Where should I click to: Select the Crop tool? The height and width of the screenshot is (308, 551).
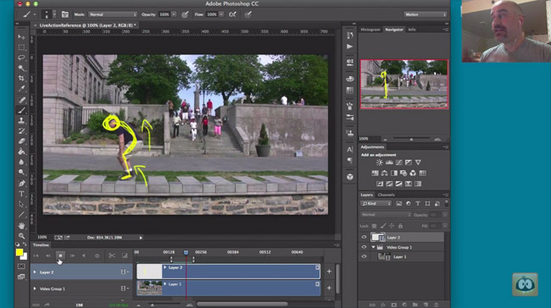click(21, 78)
